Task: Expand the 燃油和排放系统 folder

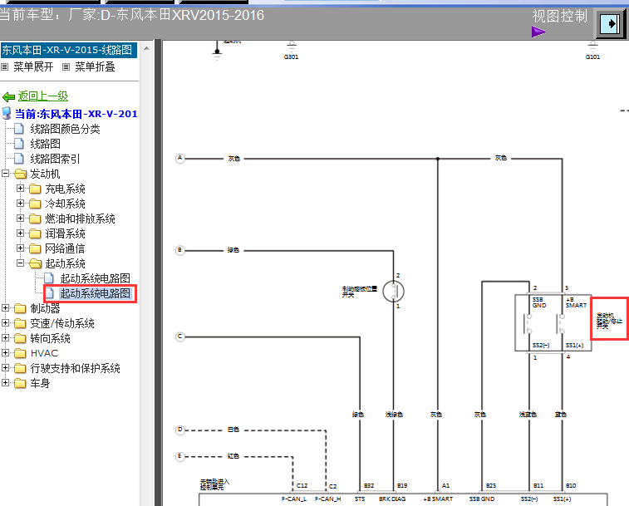Action: click(20, 219)
